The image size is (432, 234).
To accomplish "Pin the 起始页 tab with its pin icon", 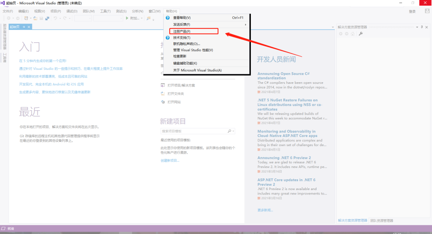I will [x=24, y=27].
